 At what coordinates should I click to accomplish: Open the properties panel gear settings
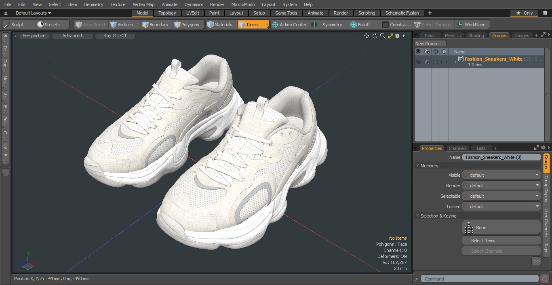coord(543,148)
